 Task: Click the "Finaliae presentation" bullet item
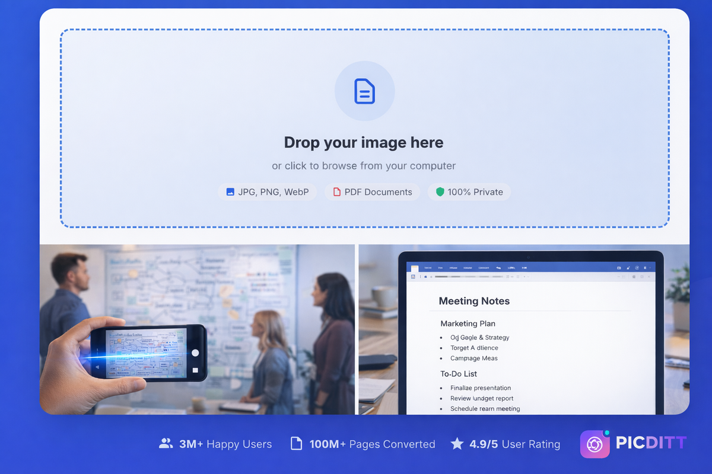(481, 388)
